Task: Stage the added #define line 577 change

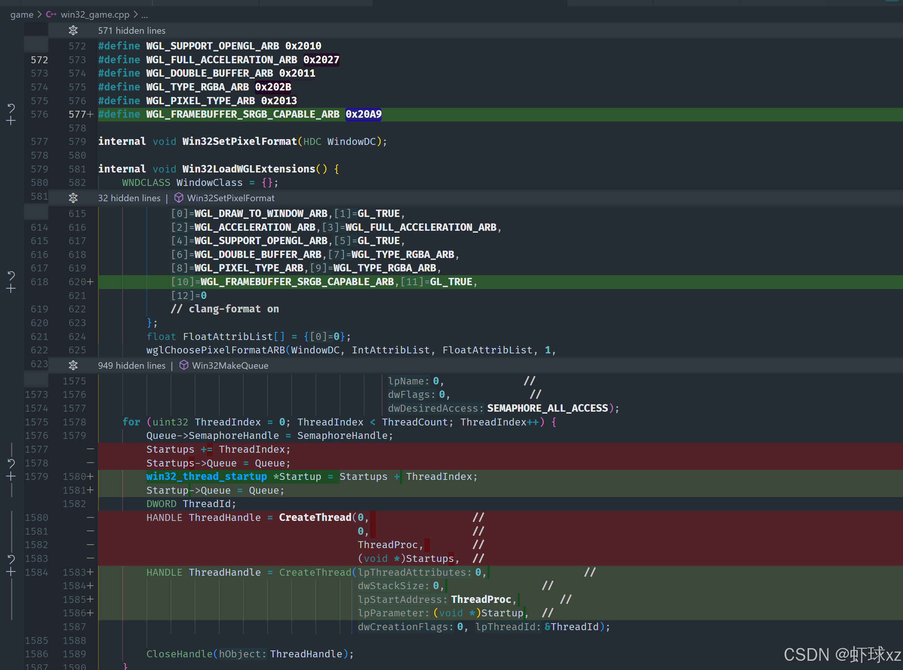Action: click(x=11, y=121)
